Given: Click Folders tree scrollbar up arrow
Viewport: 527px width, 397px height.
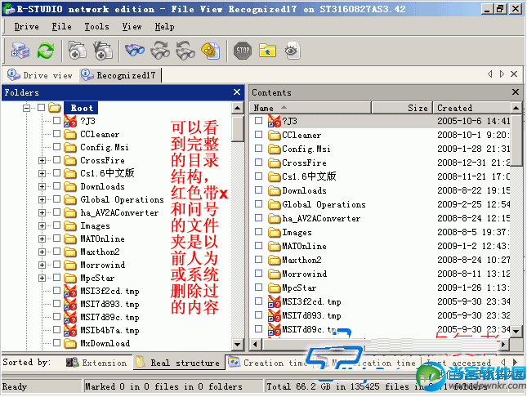Looking at the screenshot, I should click(x=237, y=108).
